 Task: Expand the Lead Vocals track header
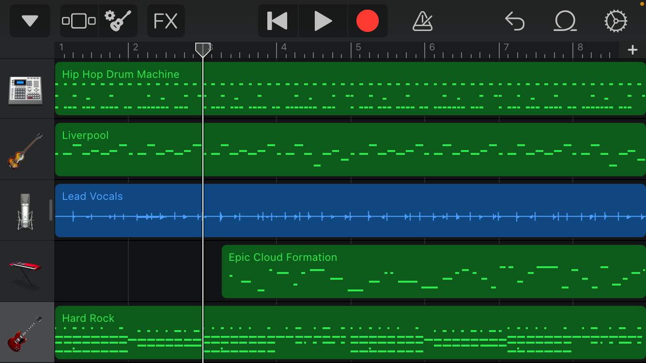click(x=51, y=210)
